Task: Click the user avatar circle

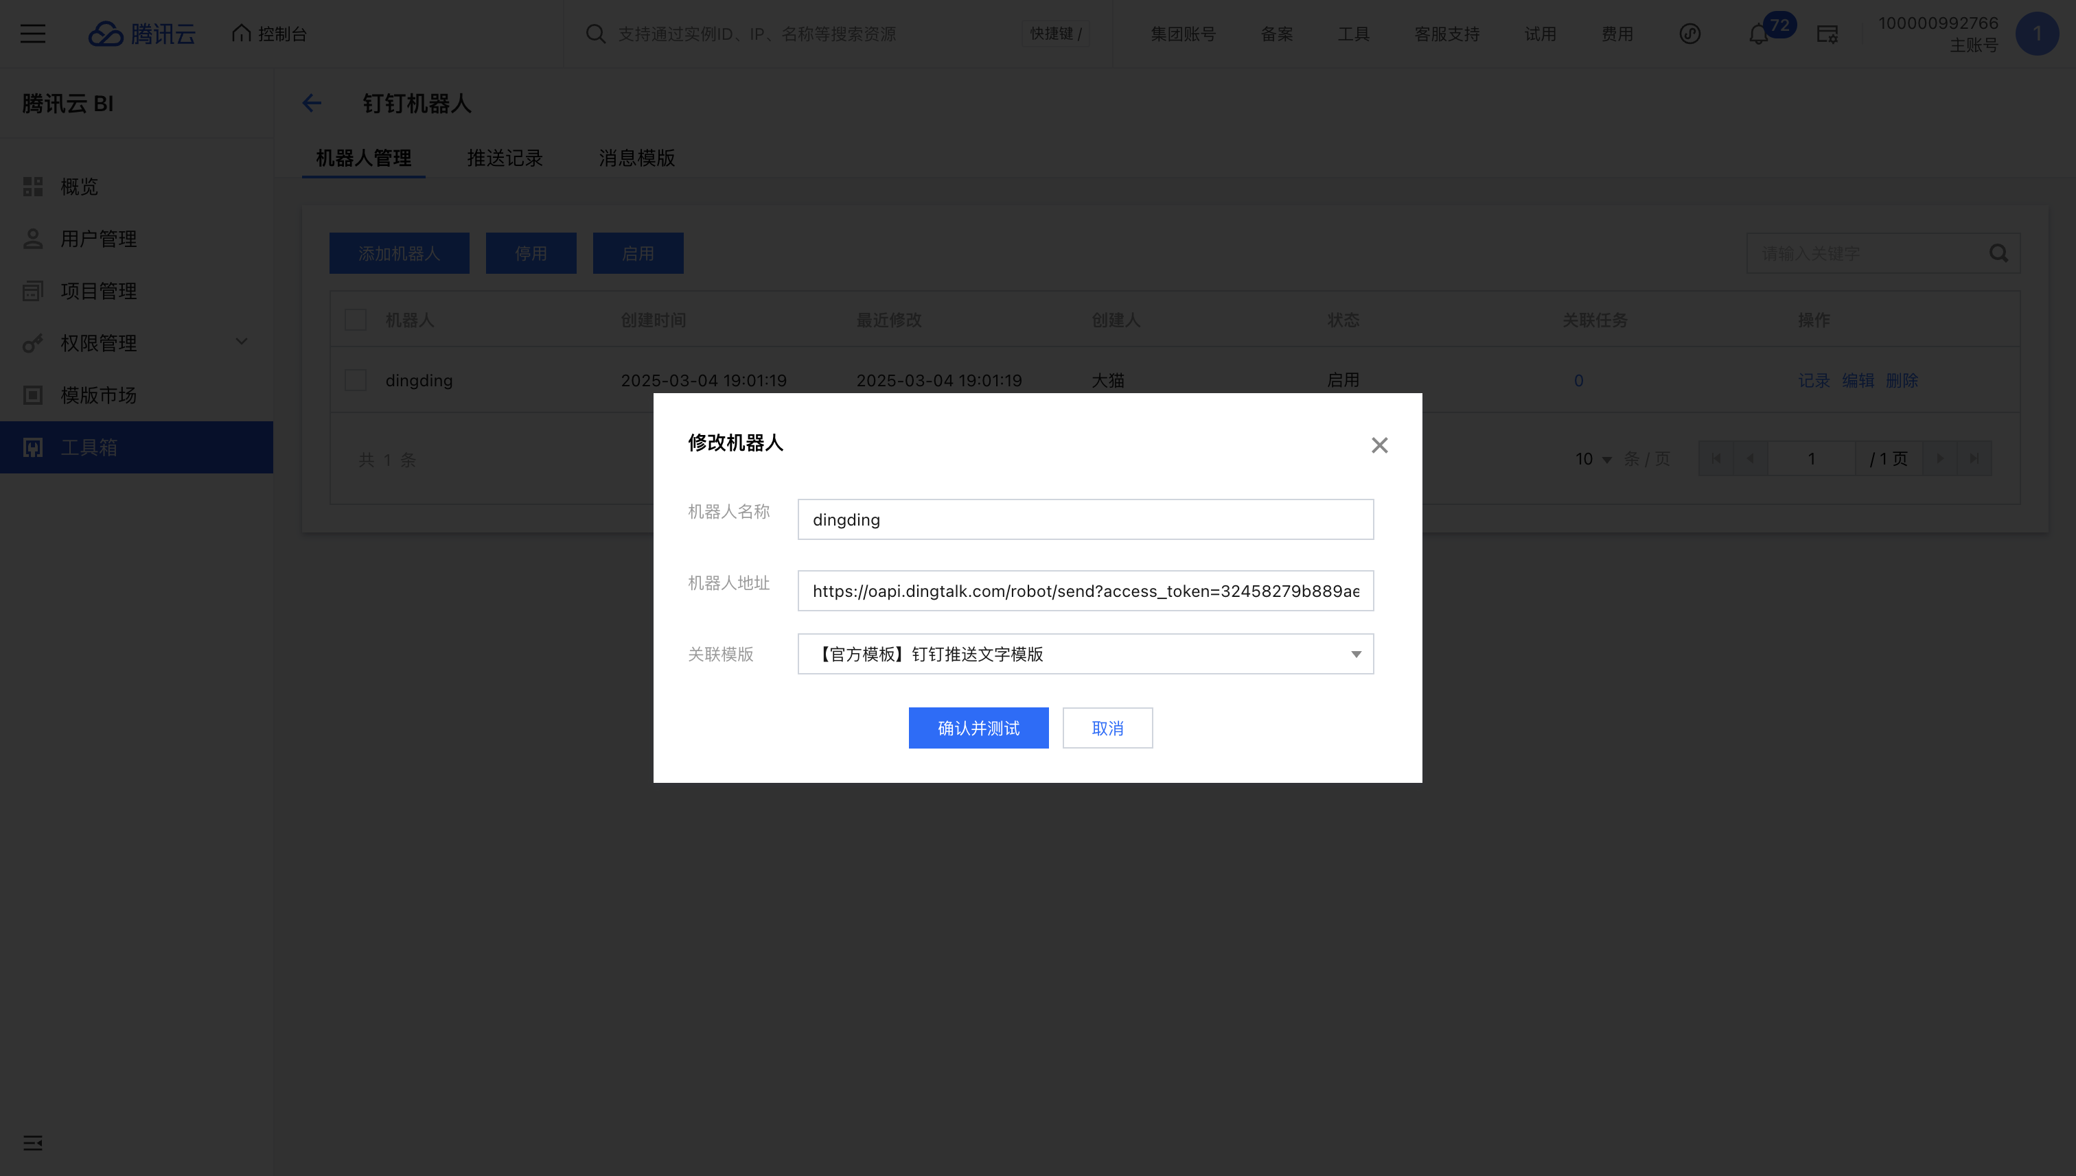Action: tap(2036, 34)
